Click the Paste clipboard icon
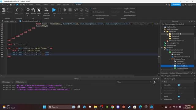Viewport: 196px width, 110px height. 3,10
